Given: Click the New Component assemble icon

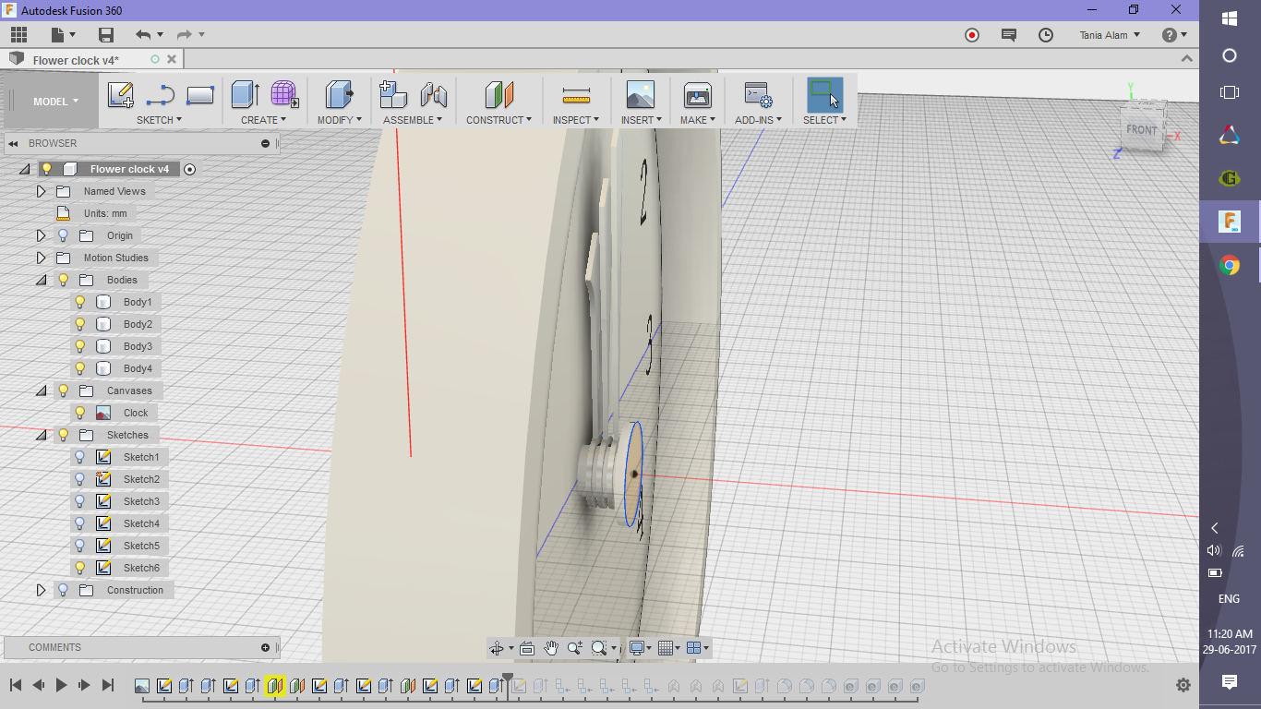Looking at the screenshot, I should click(393, 95).
